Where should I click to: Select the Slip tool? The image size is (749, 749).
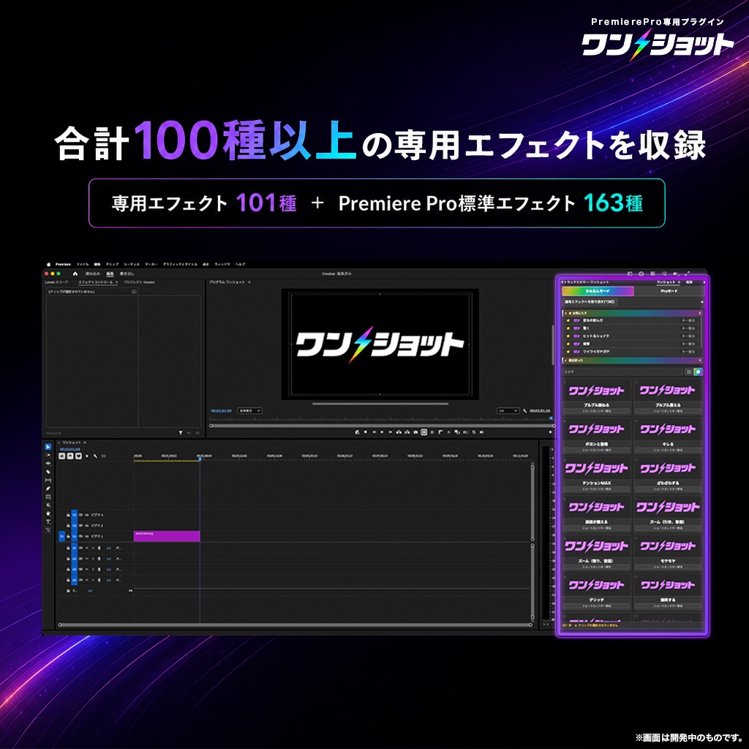[48, 480]
